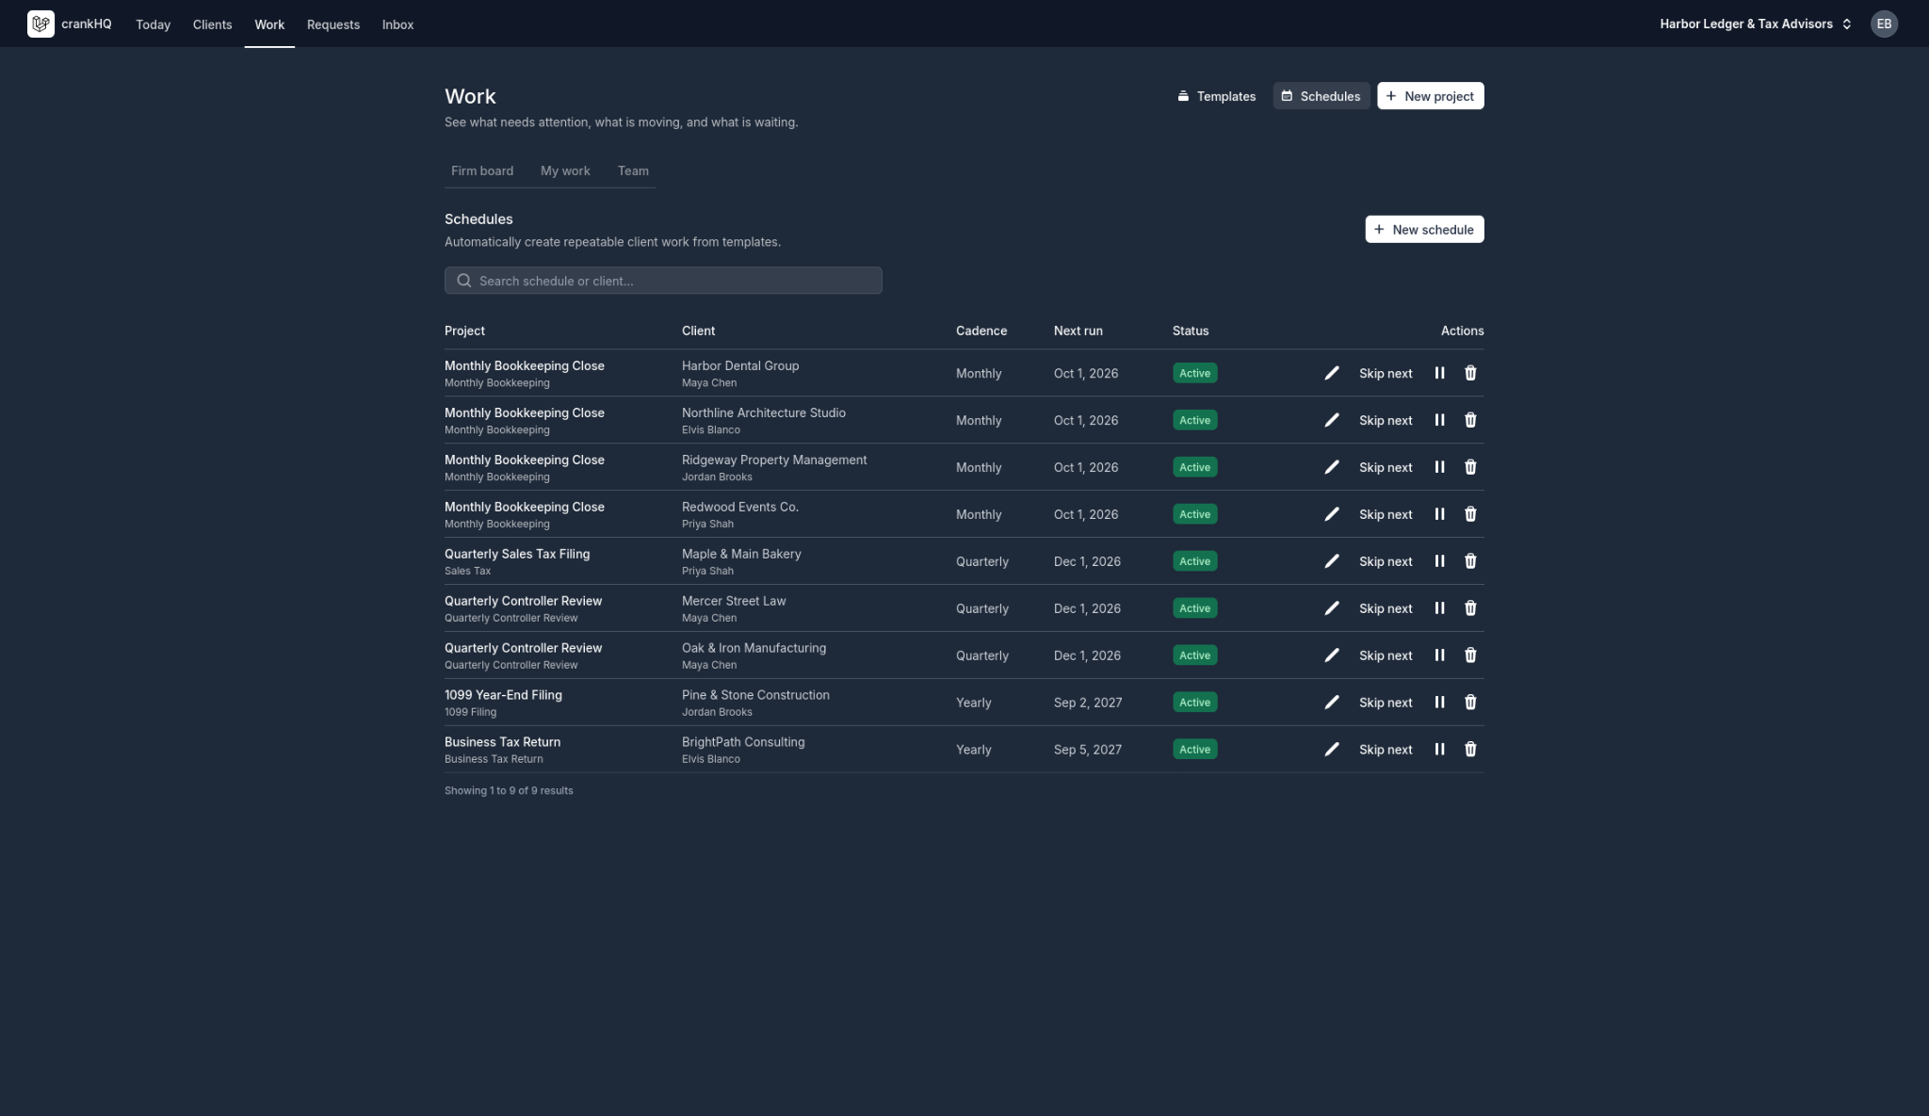Image resolution: width=1929 pixels, height=1116 pixels.
Task: Focus the Search schedule or client field
Action: click(663, 281)
